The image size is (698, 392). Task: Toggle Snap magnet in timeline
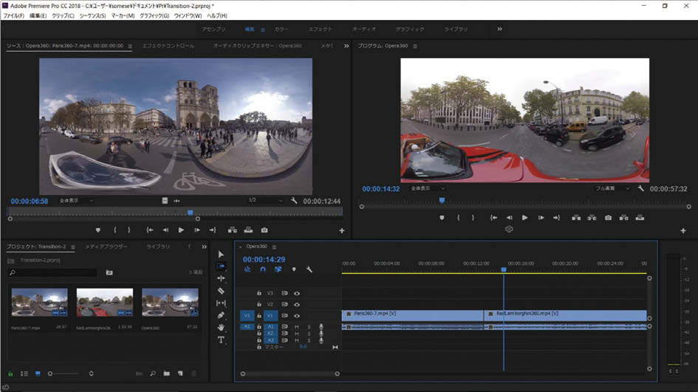tap(263, 269)
